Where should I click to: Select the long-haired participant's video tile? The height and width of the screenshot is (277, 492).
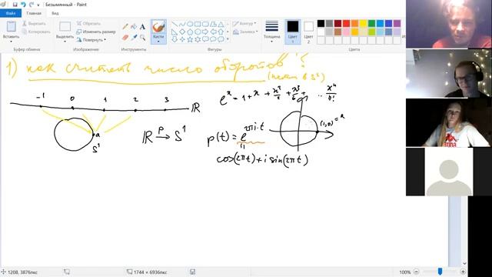(x=449, y=122)
